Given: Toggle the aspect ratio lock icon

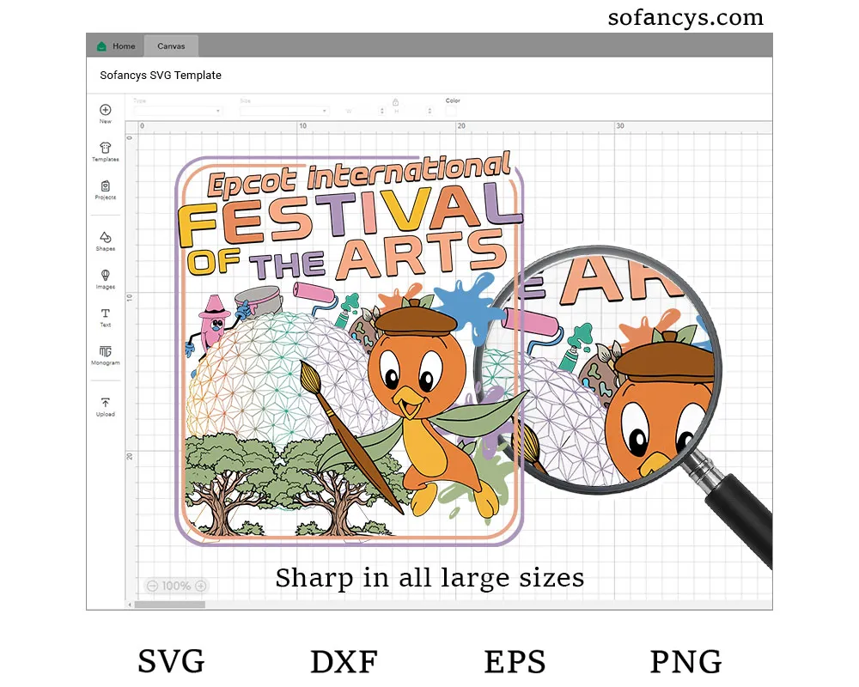Looking at the screenshot, I should point(395,101).
